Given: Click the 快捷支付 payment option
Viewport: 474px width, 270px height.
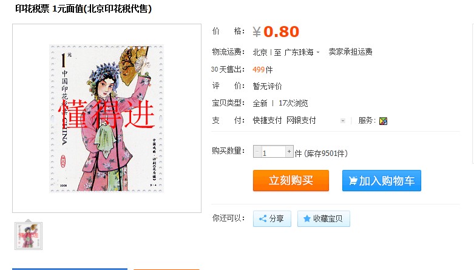Looking at the screenshot, I should (267, 120).
